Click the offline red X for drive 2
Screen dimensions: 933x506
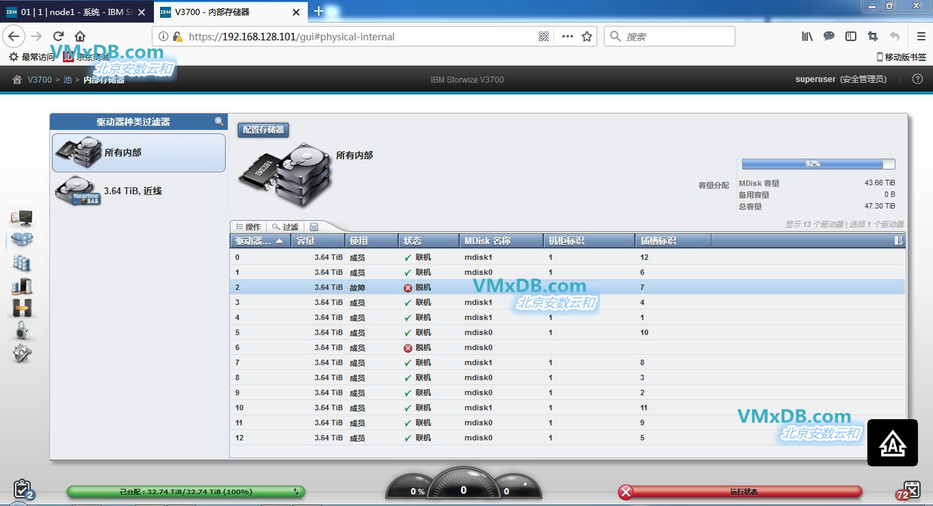(408, 288)
